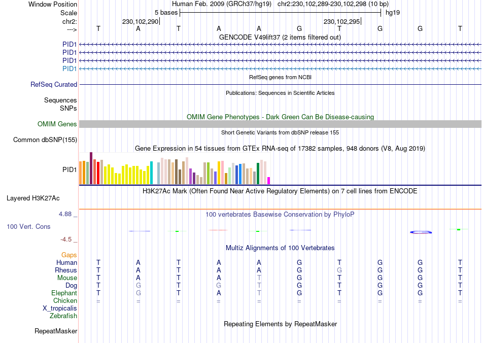Click 'Publications: Sequences in Scientific Articles' title
The width and height of the screenshot is (482, 343).
280,93
